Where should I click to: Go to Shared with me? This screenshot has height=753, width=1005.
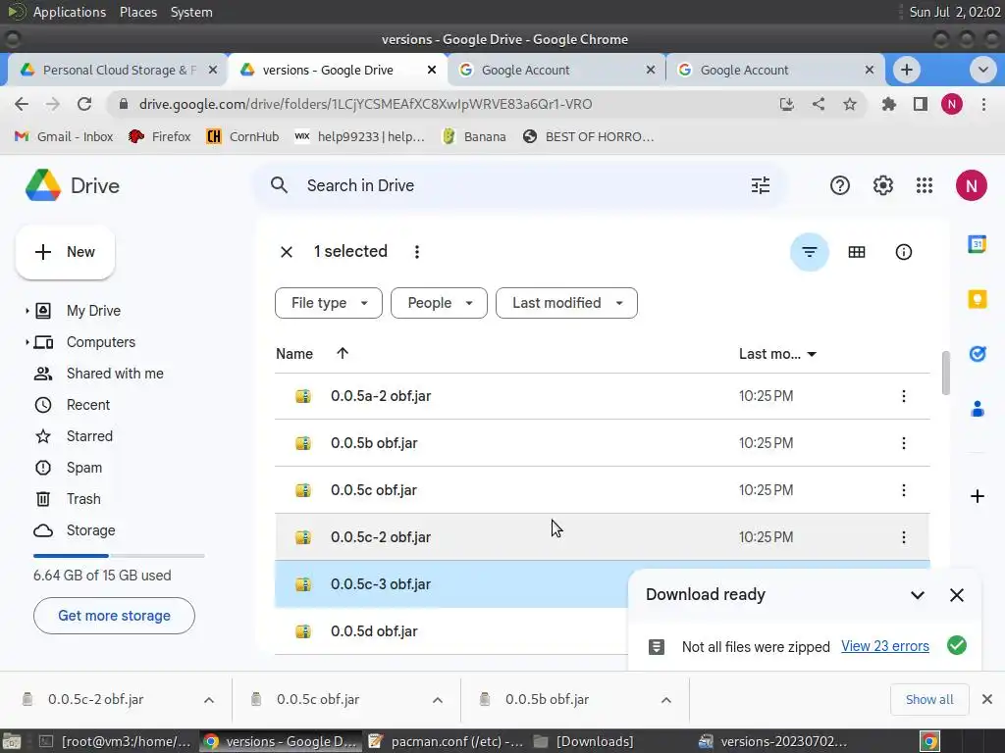[x=115, y=374]
